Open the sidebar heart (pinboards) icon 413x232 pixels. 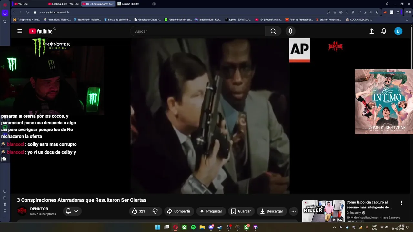point(5,191)
